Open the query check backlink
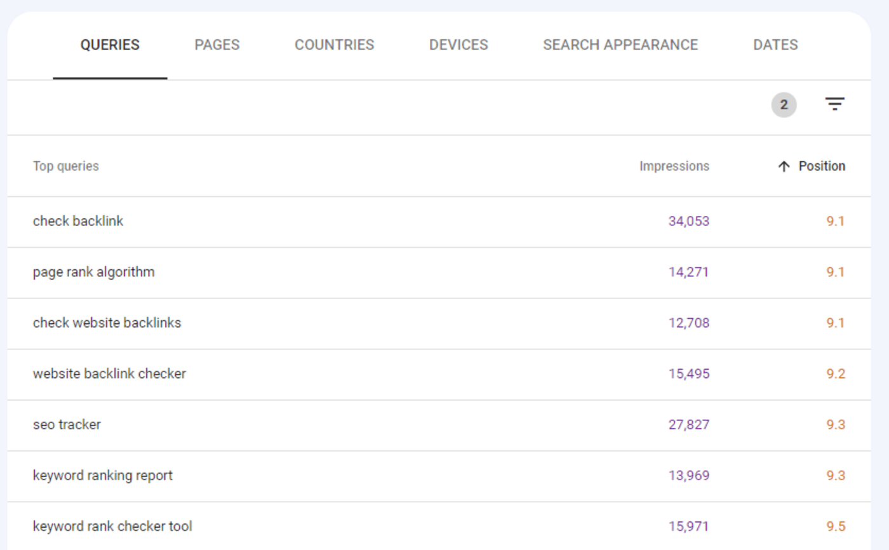This screenshot has width=889, height=550. (x=78, y=221)
